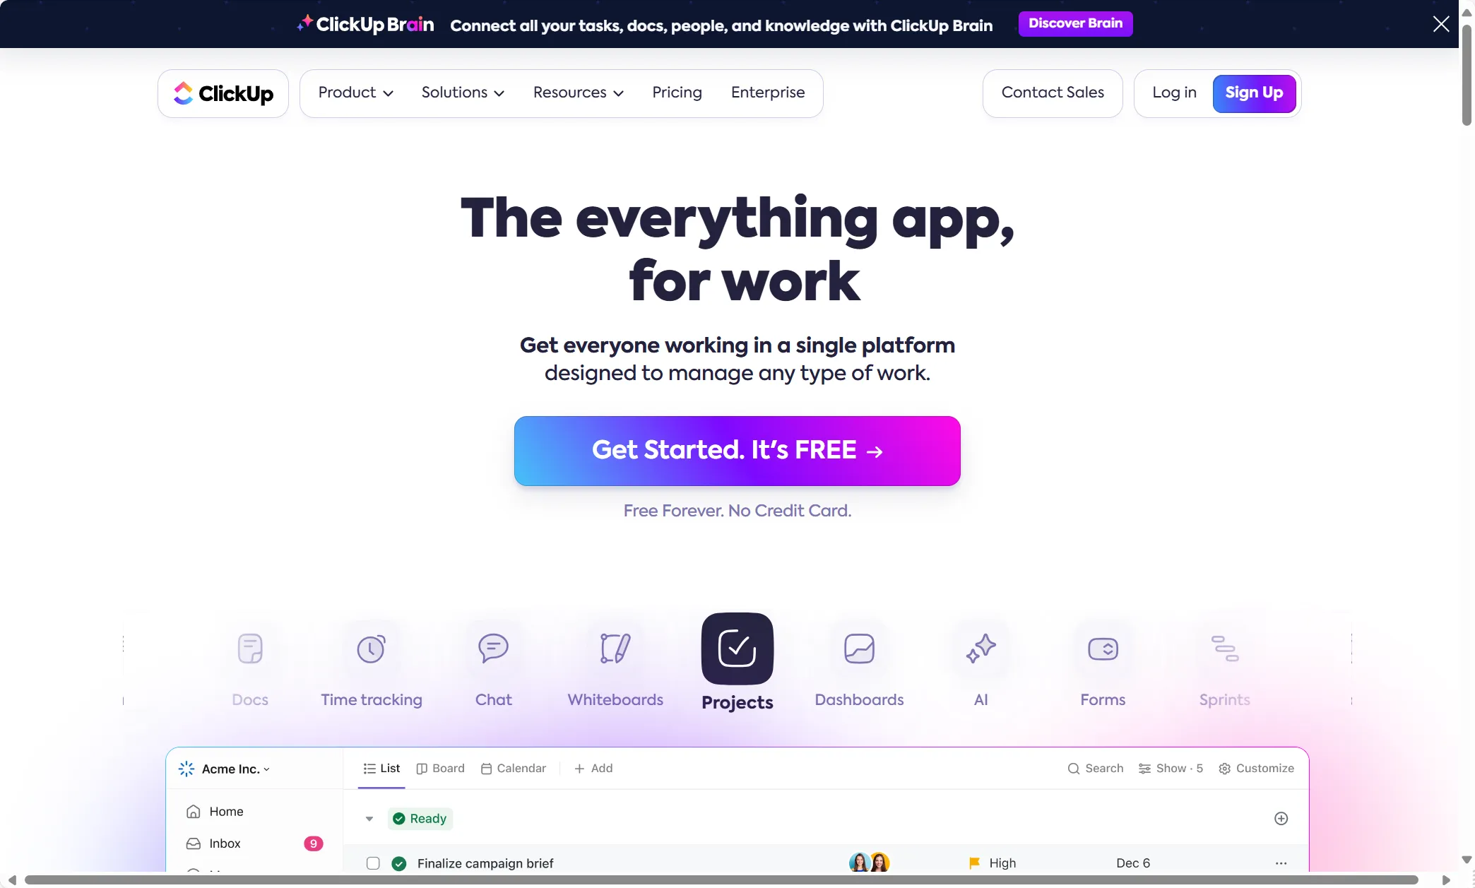Click the Forms tool icon

click(1102, 647)
